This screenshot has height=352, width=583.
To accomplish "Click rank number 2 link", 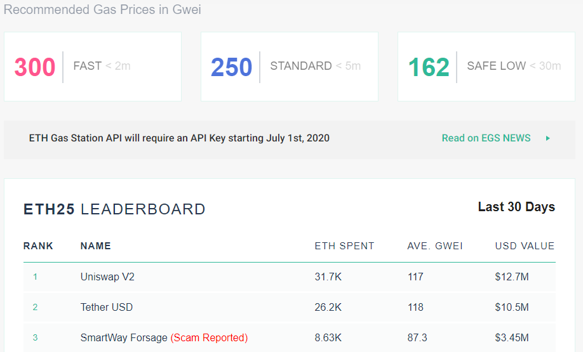I will [36, 308].
